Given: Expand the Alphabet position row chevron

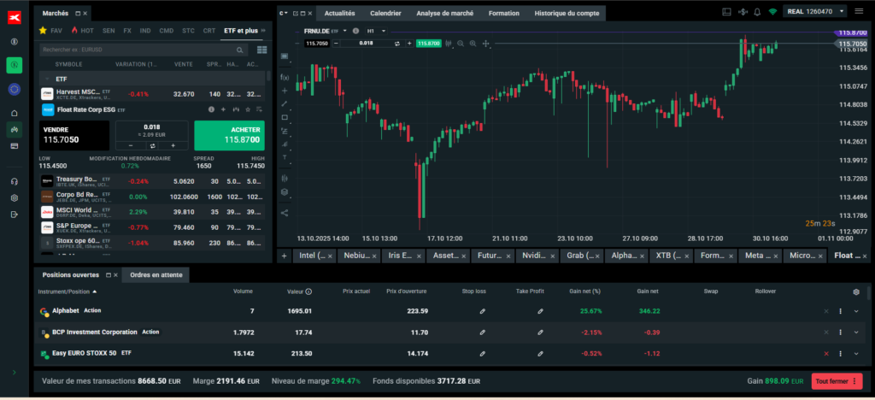Looking at the screenshot, I should coord(856,311).
